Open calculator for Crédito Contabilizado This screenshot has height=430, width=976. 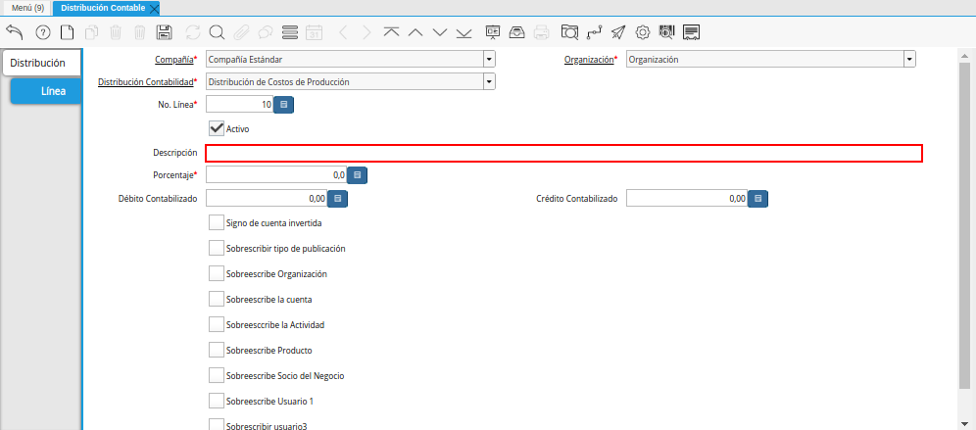(758, 199)
